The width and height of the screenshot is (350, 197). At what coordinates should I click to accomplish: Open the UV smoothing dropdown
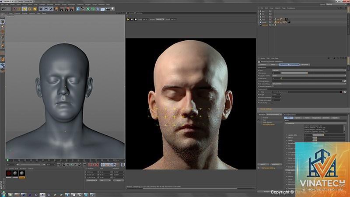309,84
